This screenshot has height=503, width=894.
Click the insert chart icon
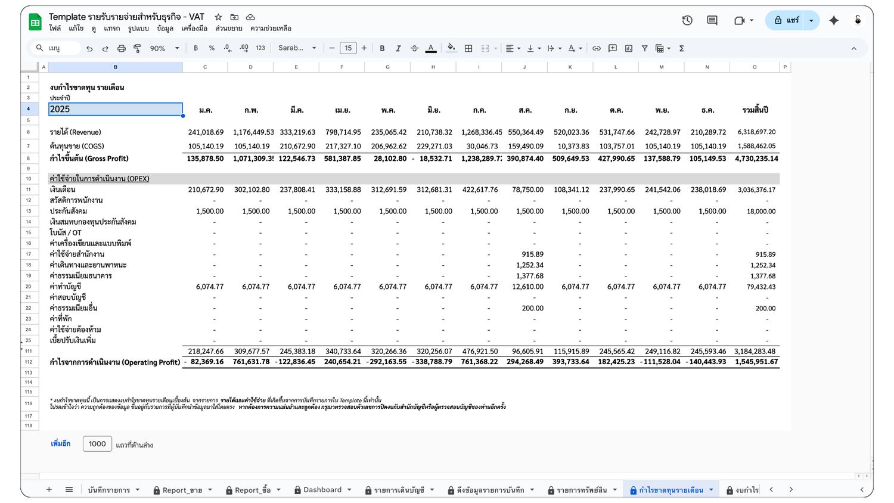[629, 48]
